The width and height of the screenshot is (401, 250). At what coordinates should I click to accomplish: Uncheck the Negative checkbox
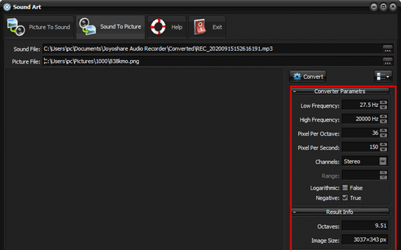click(345, 198)
